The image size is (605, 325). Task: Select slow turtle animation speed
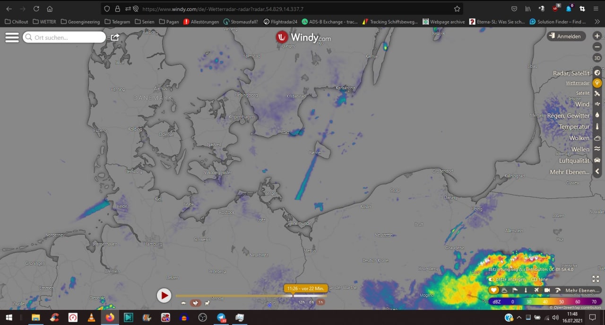coord(184,303)
